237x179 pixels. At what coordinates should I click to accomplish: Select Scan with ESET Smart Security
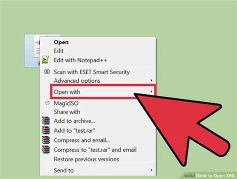pyautogui.click(x=92, y=72)
